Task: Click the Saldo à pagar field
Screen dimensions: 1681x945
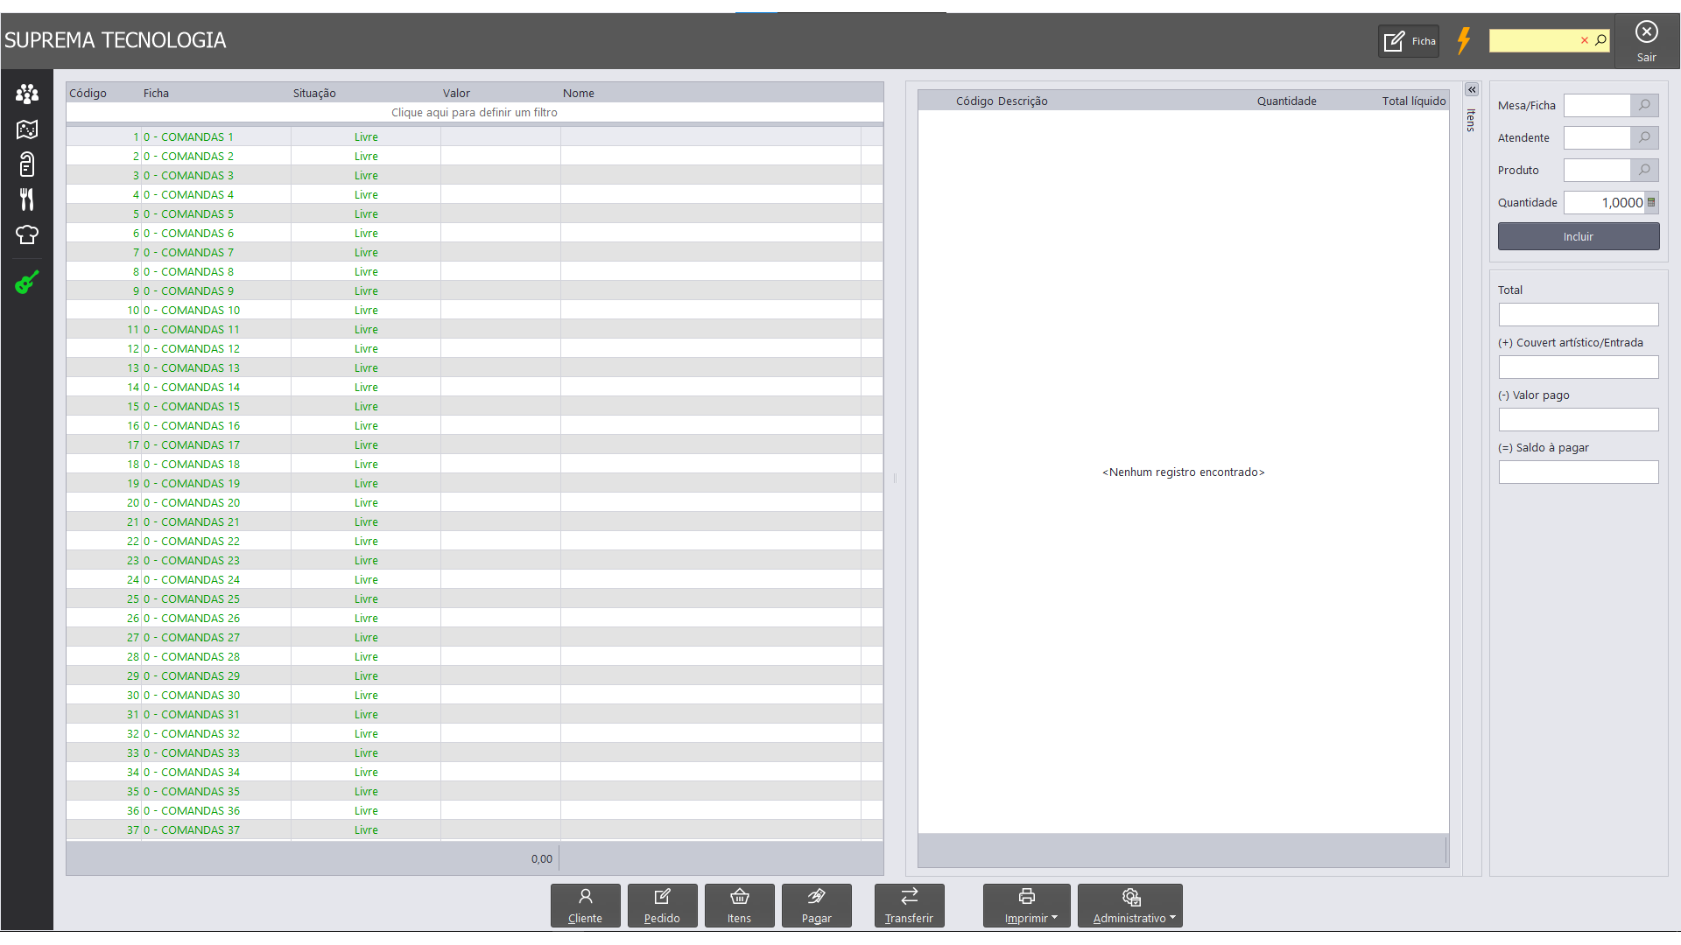Action: click(1579, 472)
